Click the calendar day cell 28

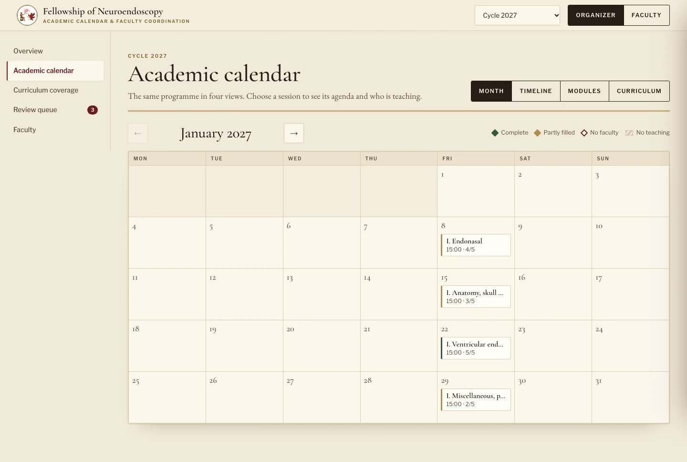click(399, 397)
